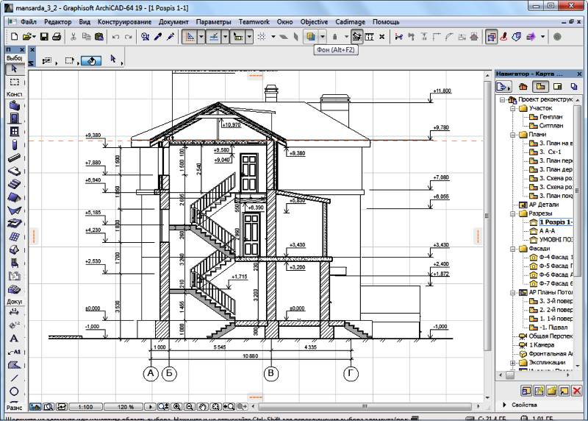Open the Конструирование menu
The image size is (588, 421).
point(124,22)
